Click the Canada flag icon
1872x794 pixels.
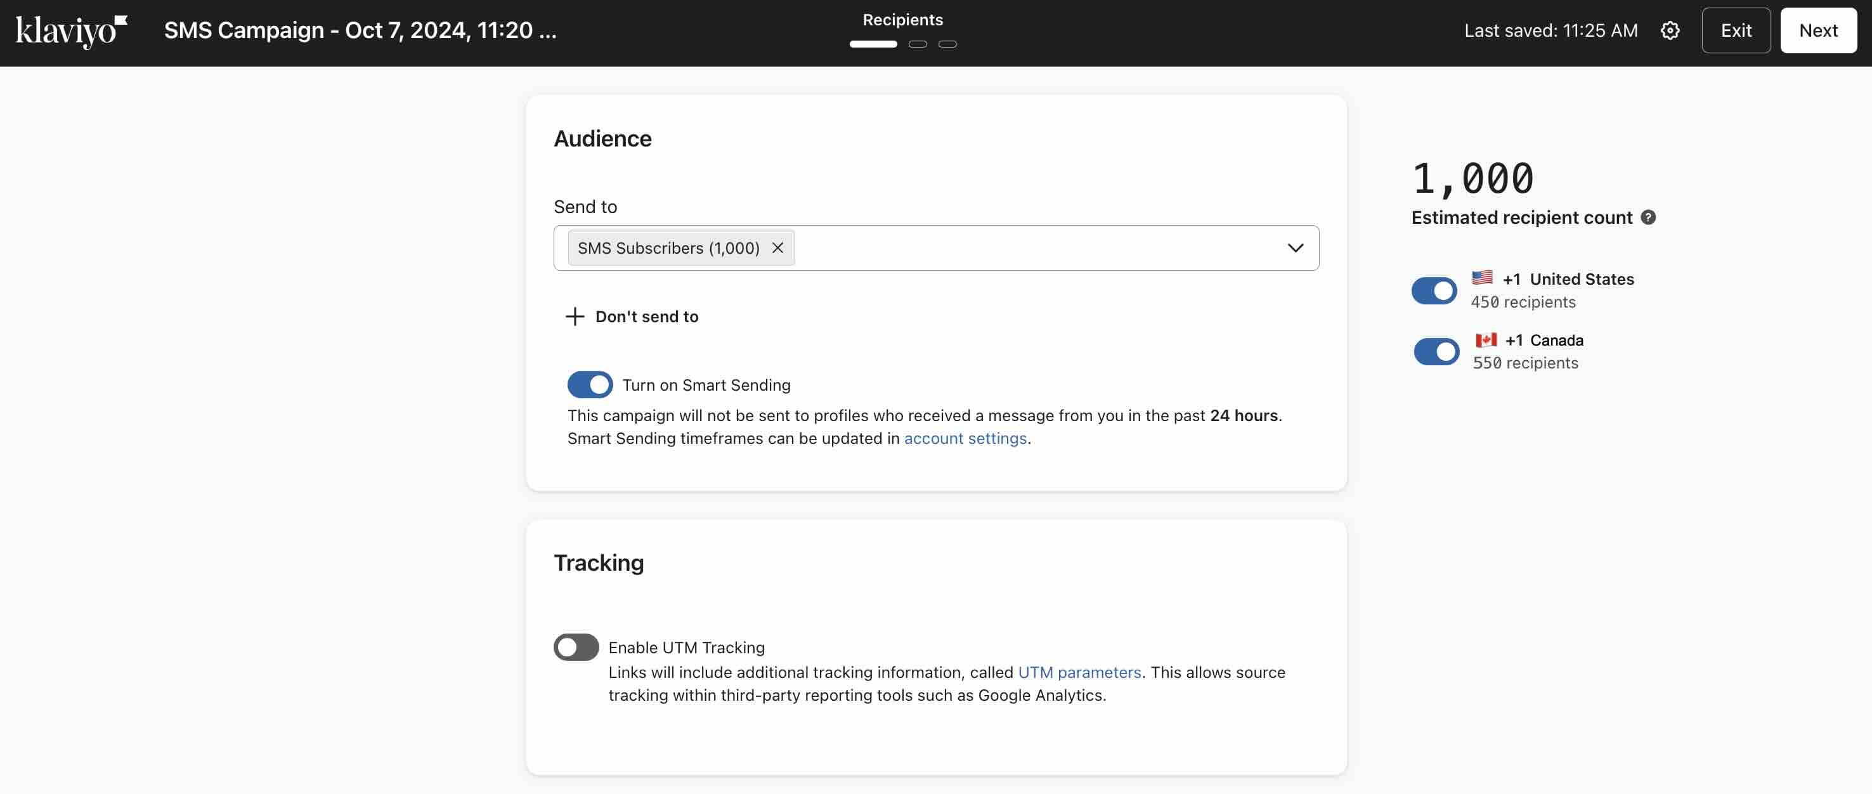point(1485,339)
